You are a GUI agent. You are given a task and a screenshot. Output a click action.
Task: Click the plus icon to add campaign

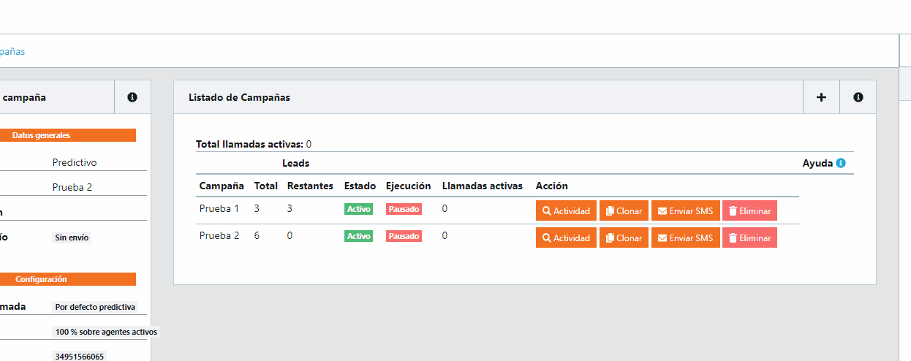click(821, 97)
